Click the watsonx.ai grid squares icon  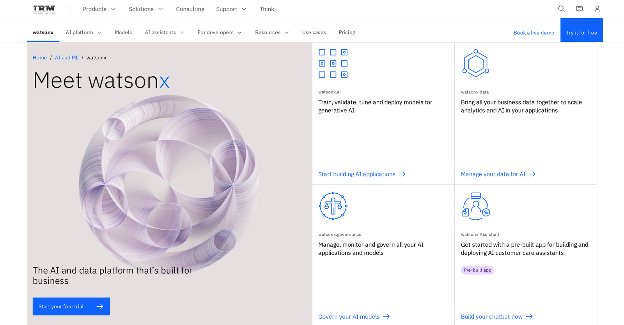pos(333,64)
